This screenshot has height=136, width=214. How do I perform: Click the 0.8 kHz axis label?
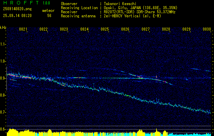[2, 95]
